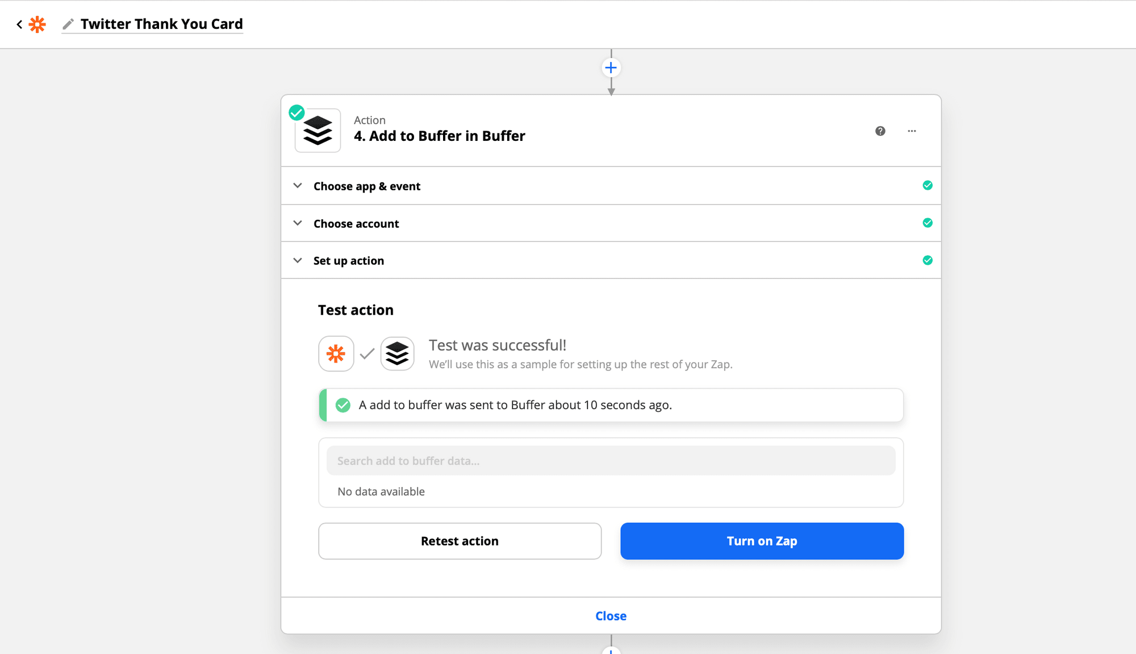Click the 'No data available' text
The width and height of the screenshot is (1136, 654).
pyautogui.click(x=381, y=491)
